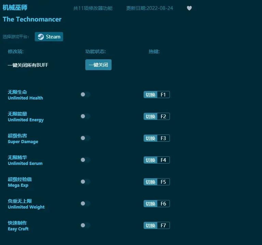The width and height of the screenshot is (262, 245).
Task: Click the 功能状态 column header
Action: (x=96, y=51)
